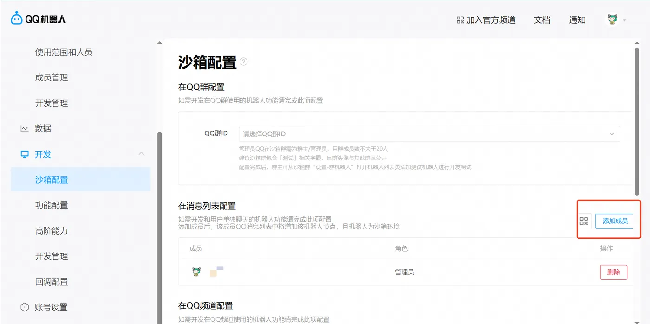Click the red 删除 button
This screenshot has width=650, height=324.
point(613,272)
